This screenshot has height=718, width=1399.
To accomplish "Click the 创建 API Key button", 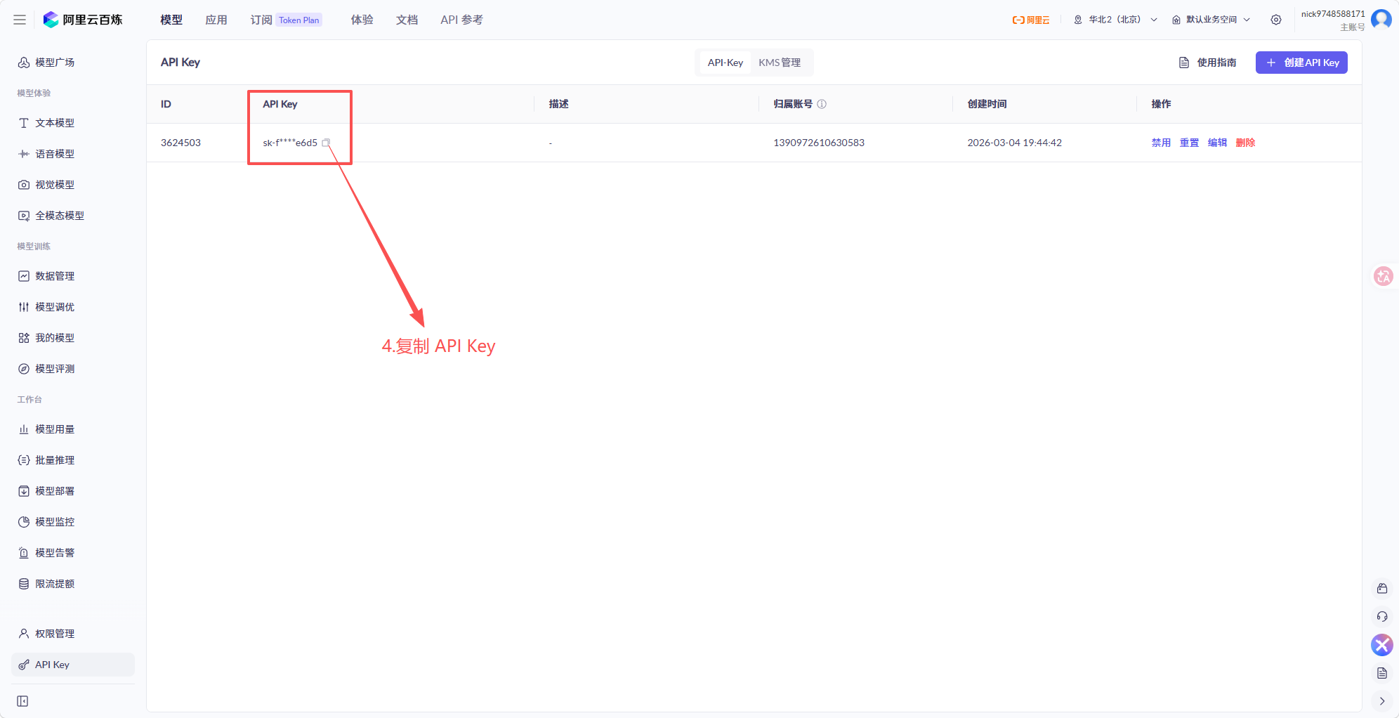I will 1301,63.
